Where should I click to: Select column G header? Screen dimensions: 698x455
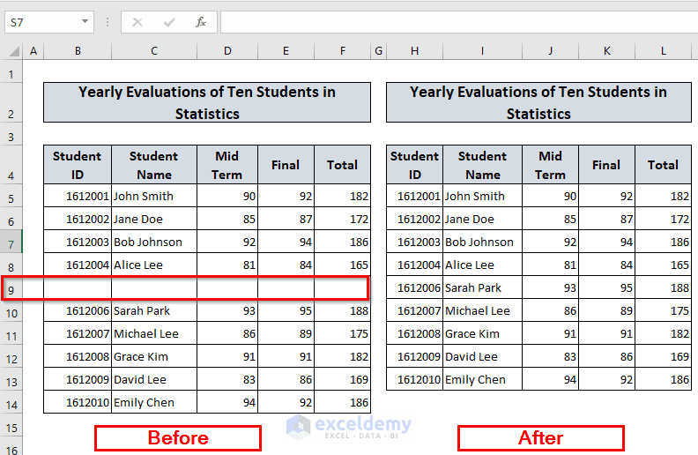378,51
